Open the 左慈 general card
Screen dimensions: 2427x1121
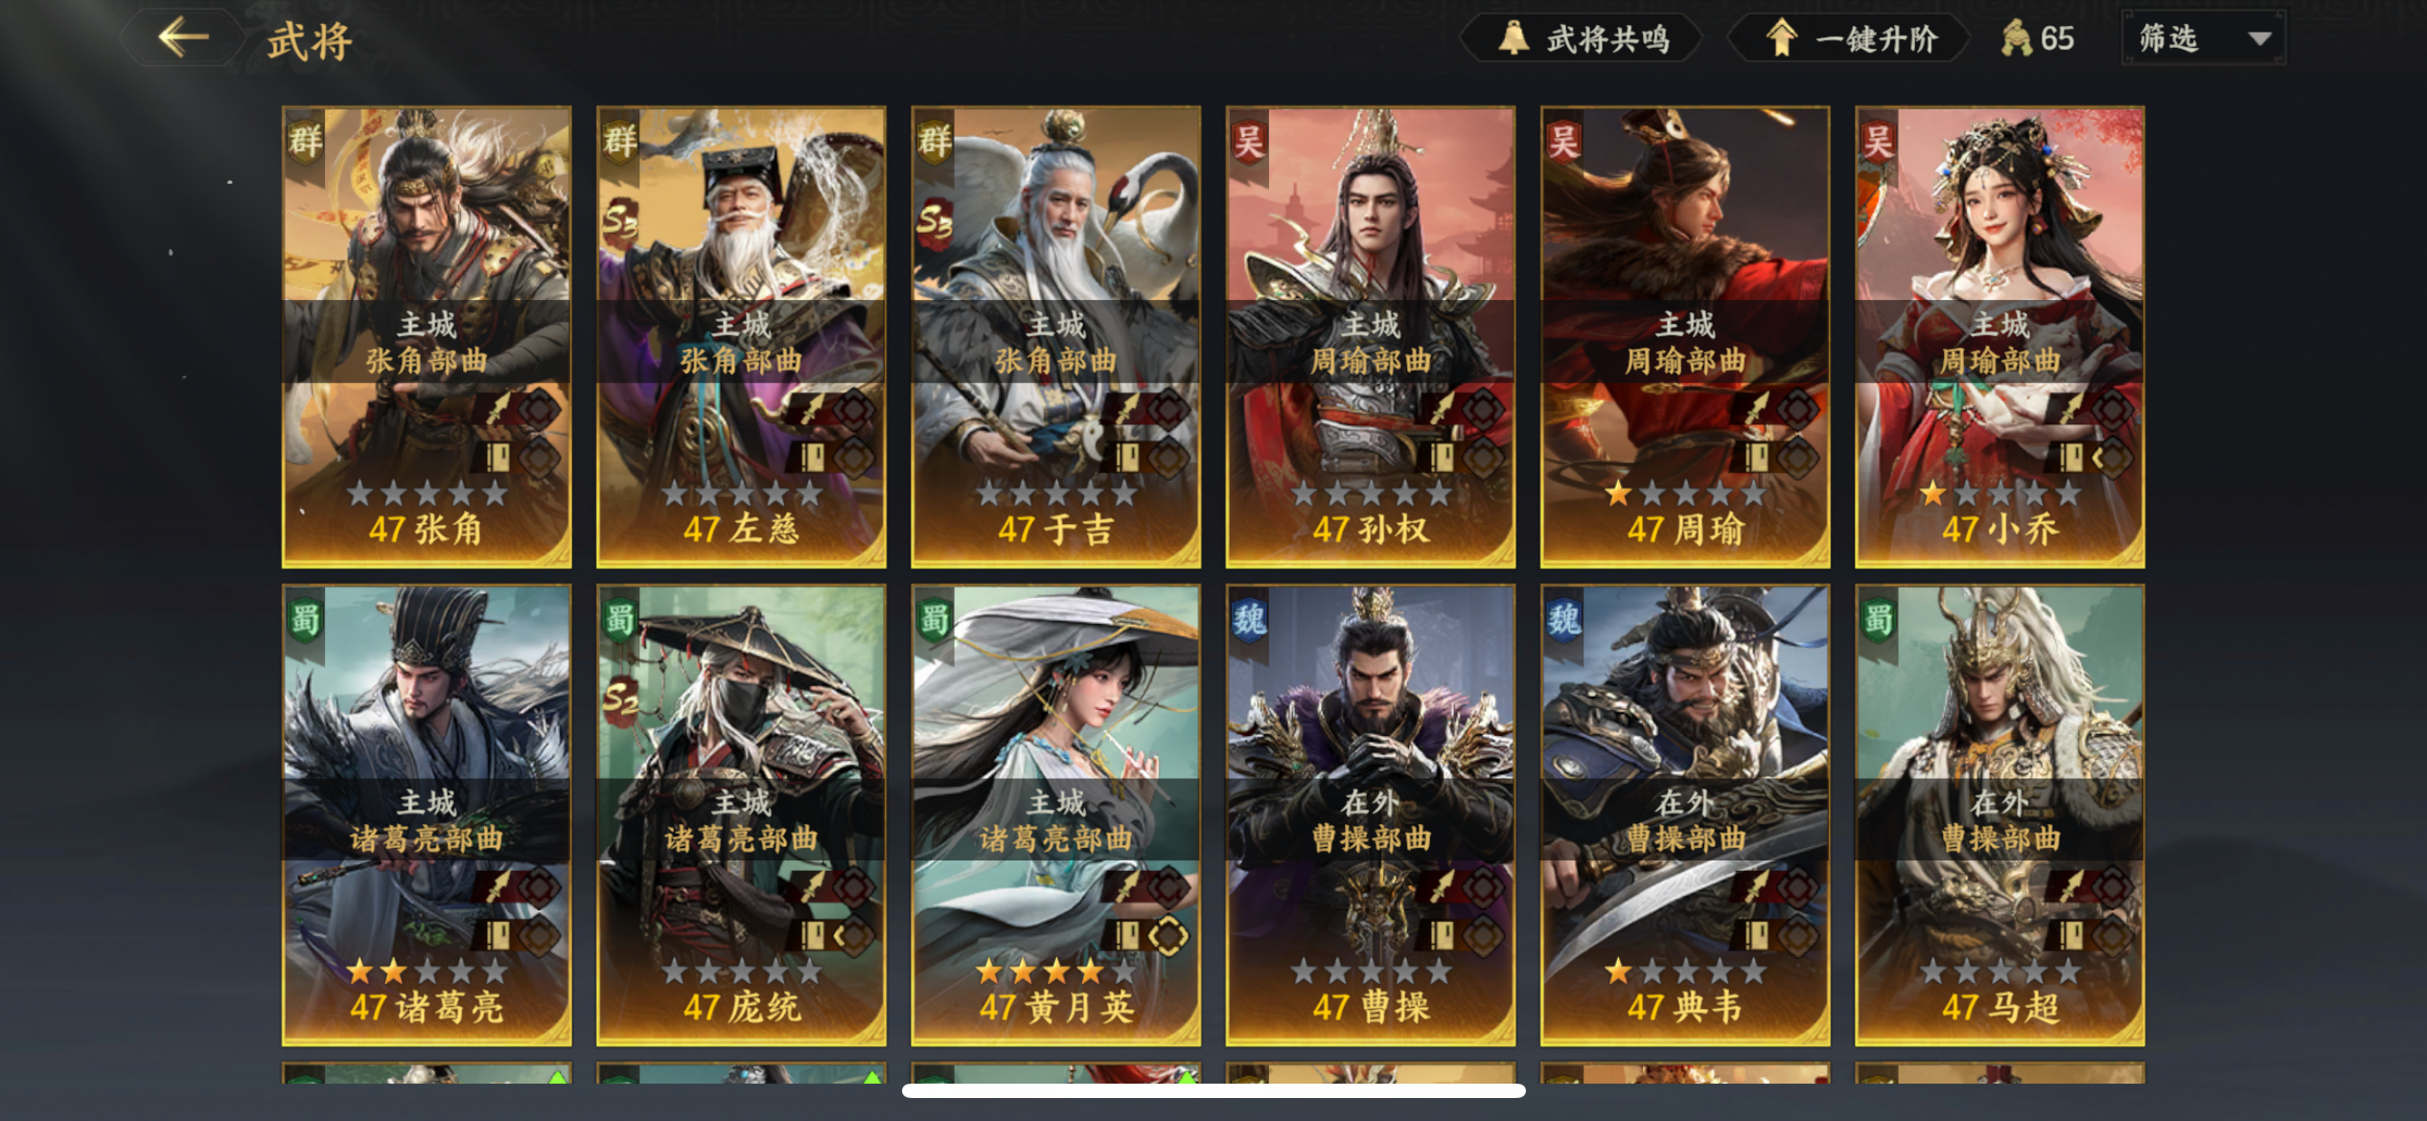click(741, 336)
